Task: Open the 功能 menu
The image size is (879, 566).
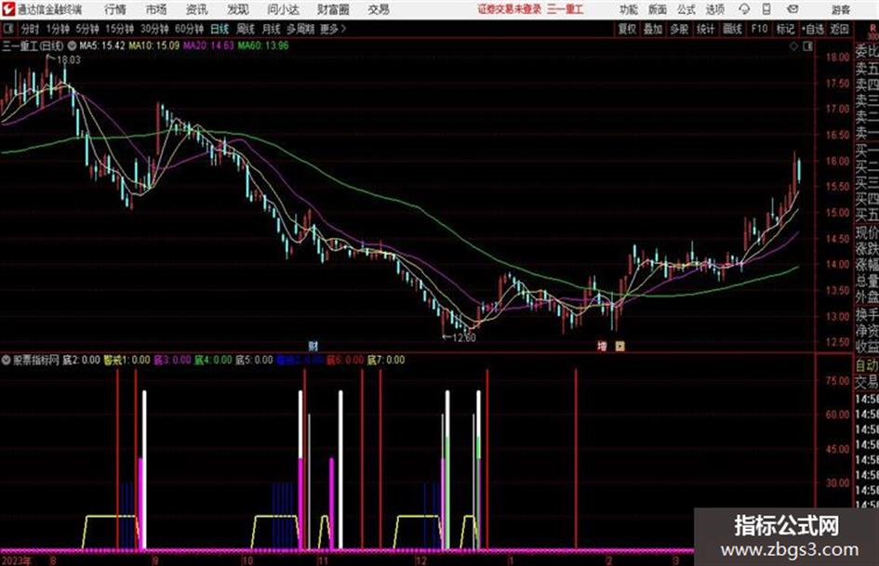Action: pyautogui.click(x=629, y=9)
